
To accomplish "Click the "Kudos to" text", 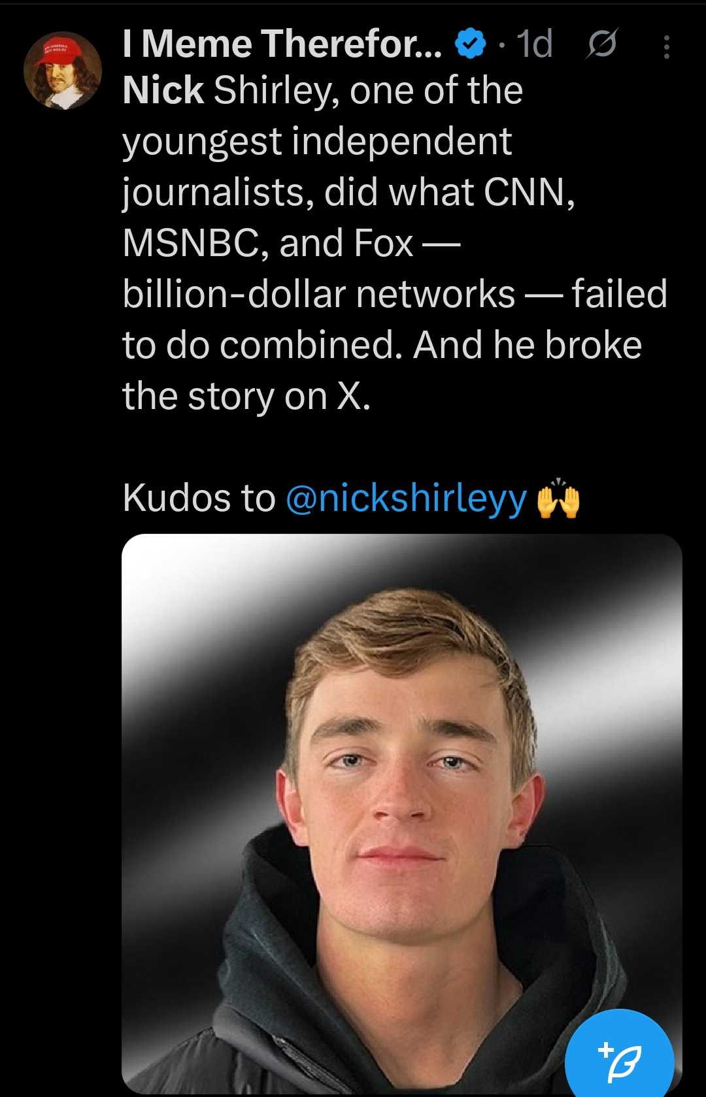I will 199,499.
